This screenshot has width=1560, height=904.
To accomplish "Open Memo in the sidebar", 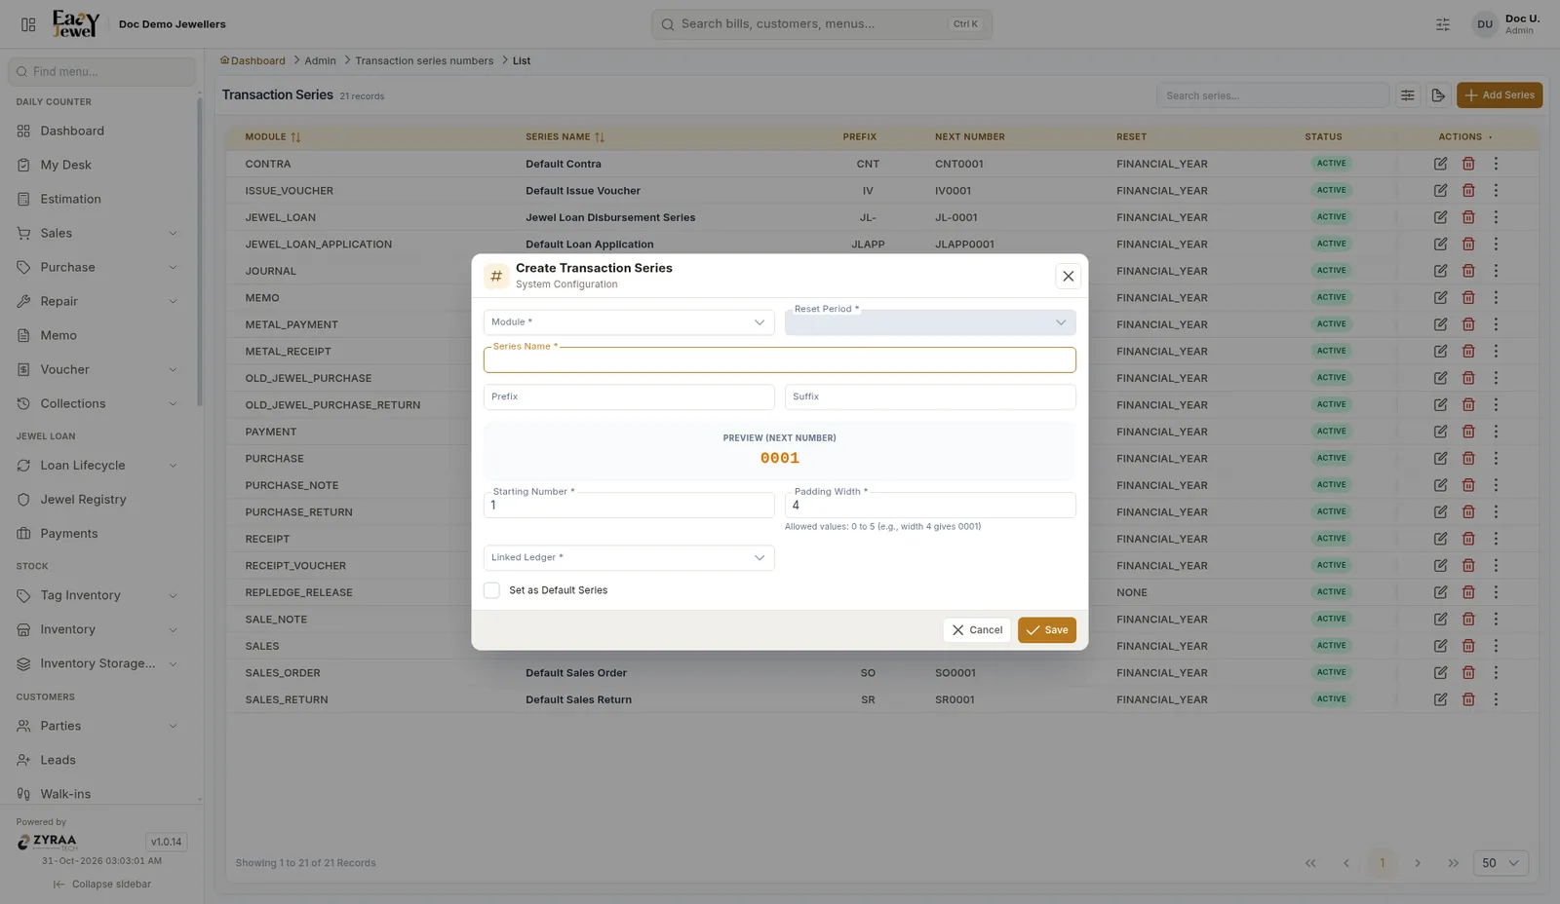I will coord(98,336).
